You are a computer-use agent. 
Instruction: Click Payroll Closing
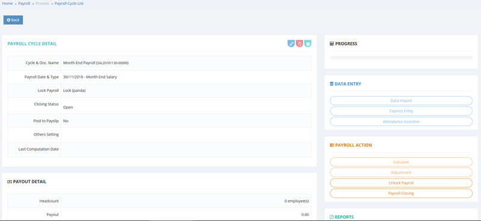(401, 193)
